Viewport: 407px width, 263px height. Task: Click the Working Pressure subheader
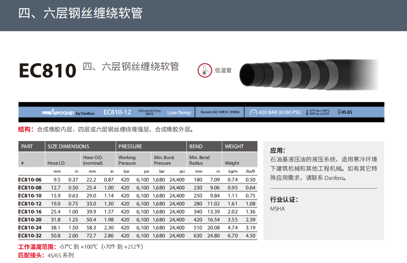tap(127, 160)
